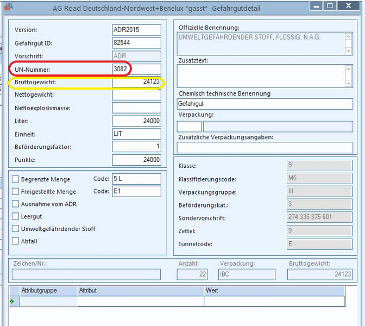Image resolution: width=365 pixels, height=326 pixels.
Task: Click the Freigestellte Menge code field E1
Action: (137, 191)
